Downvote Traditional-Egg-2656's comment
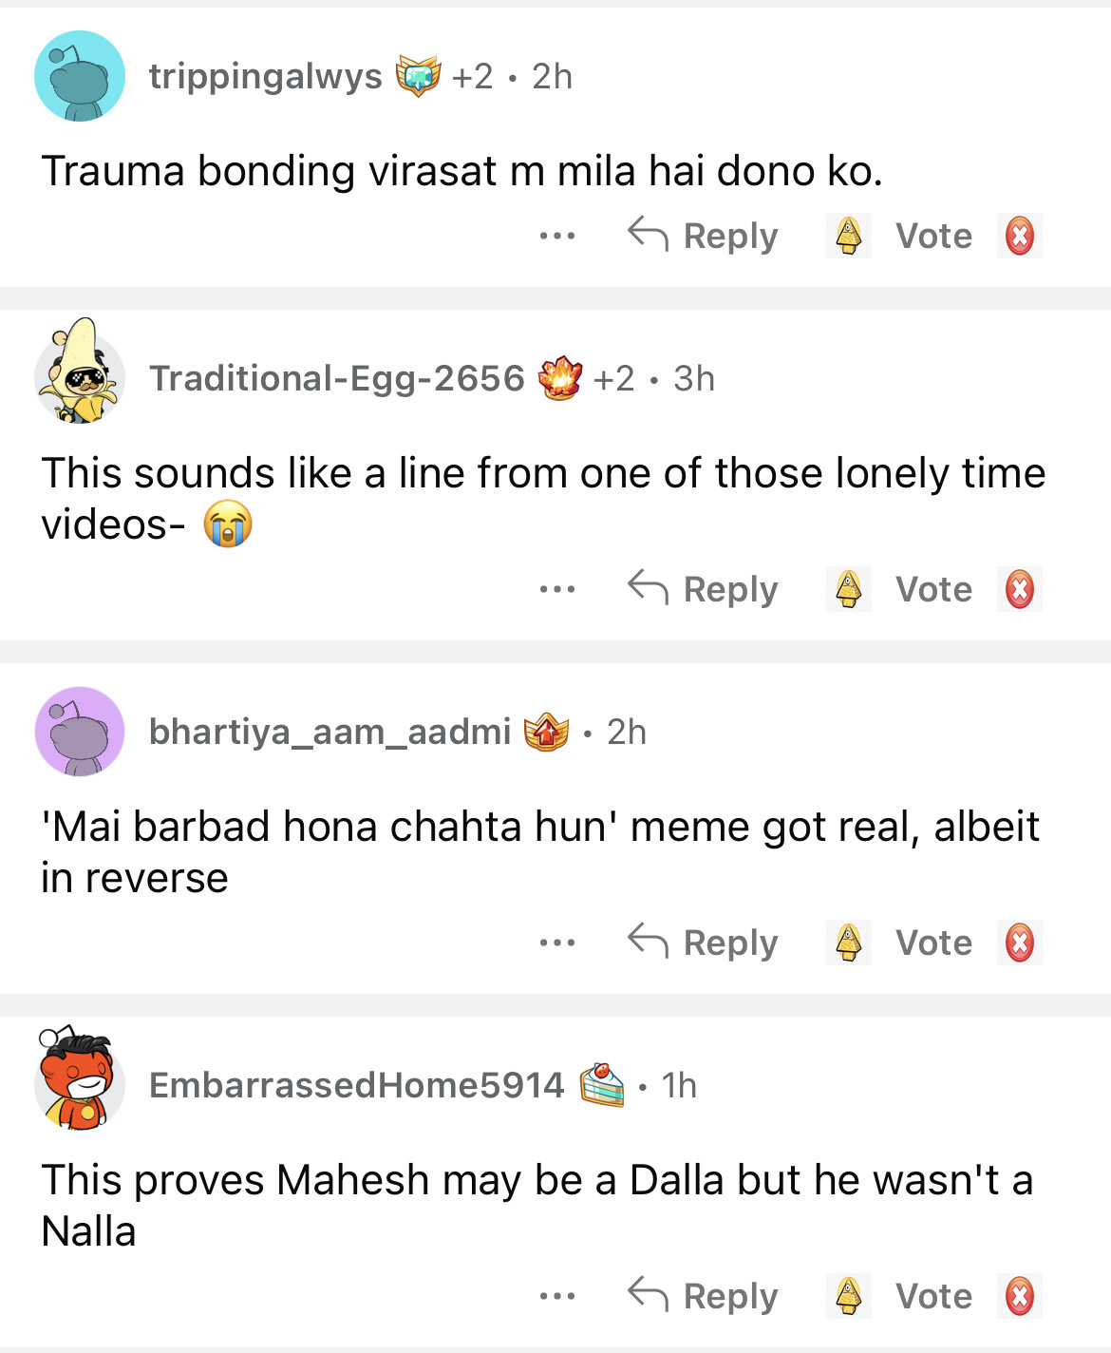The image size is (1111, 1353). point(1020,589)
